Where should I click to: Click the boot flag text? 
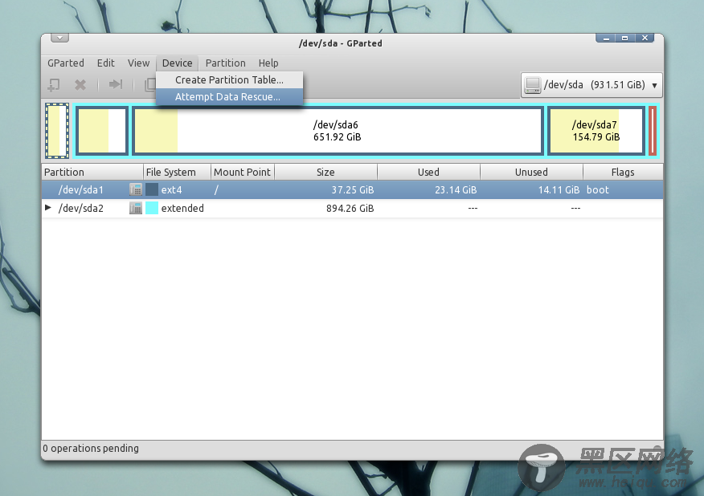pyautogui.click(x=598, y=189)
